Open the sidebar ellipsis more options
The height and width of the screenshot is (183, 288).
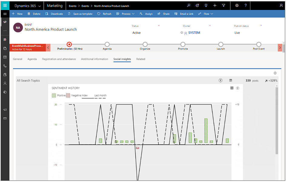click(x=5, y=30)
